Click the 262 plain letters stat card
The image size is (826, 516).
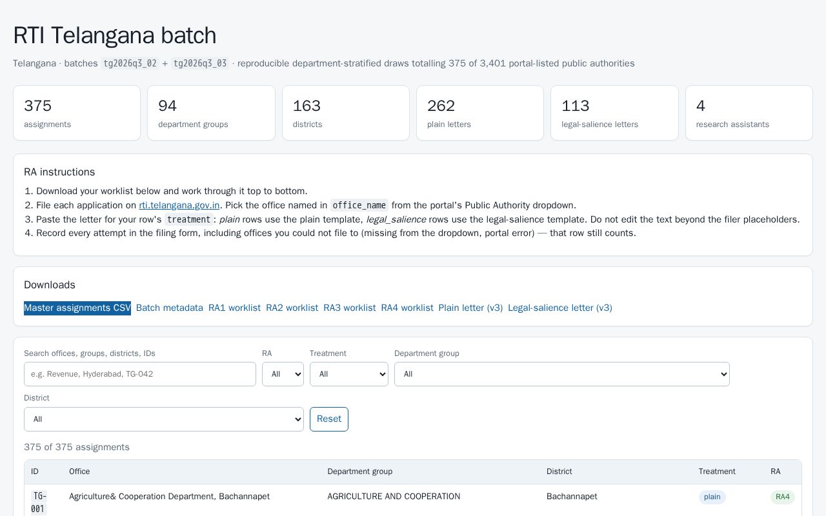[480, 113]
